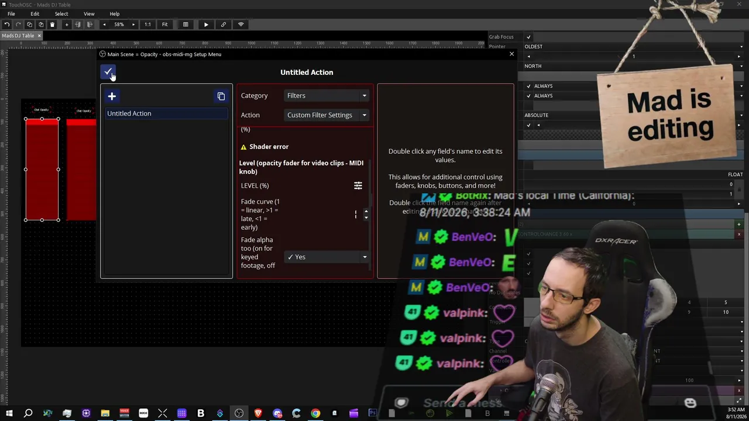The width and height of the screenshot is (749, 421).
Task: Open the Action dropdown showing Custom Filter Settings
Action: coord(327,115)
